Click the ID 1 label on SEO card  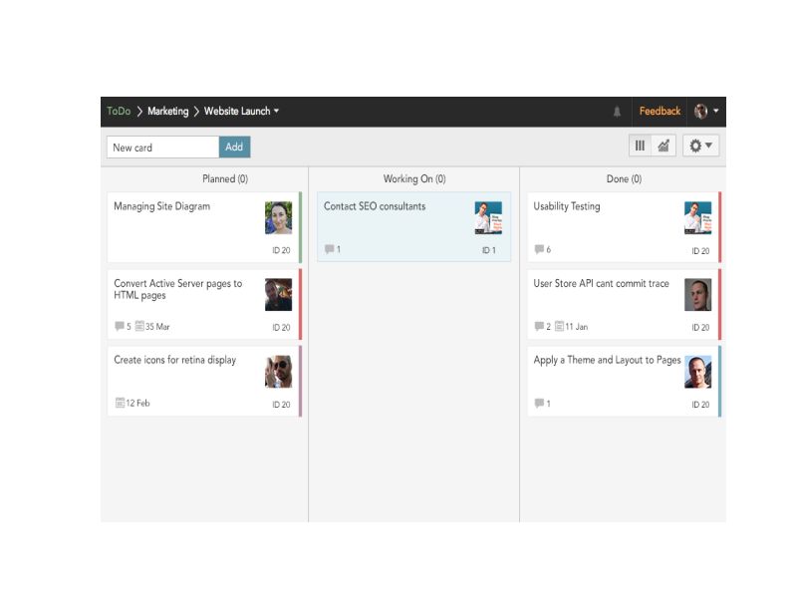tap(488, 250)
